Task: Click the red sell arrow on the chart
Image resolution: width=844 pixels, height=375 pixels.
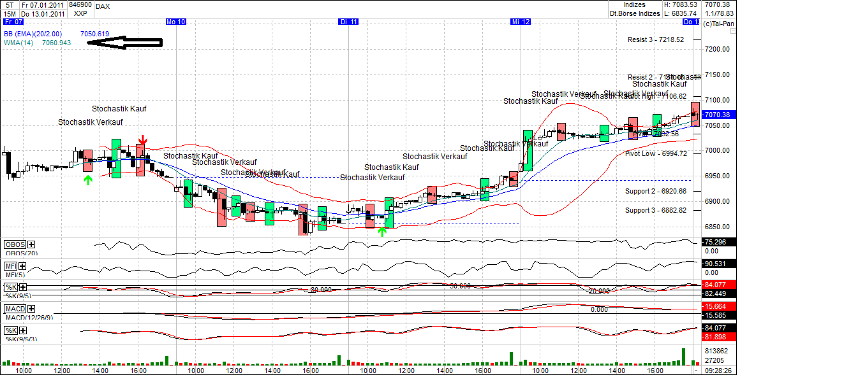Action: [x=144, y=140]
